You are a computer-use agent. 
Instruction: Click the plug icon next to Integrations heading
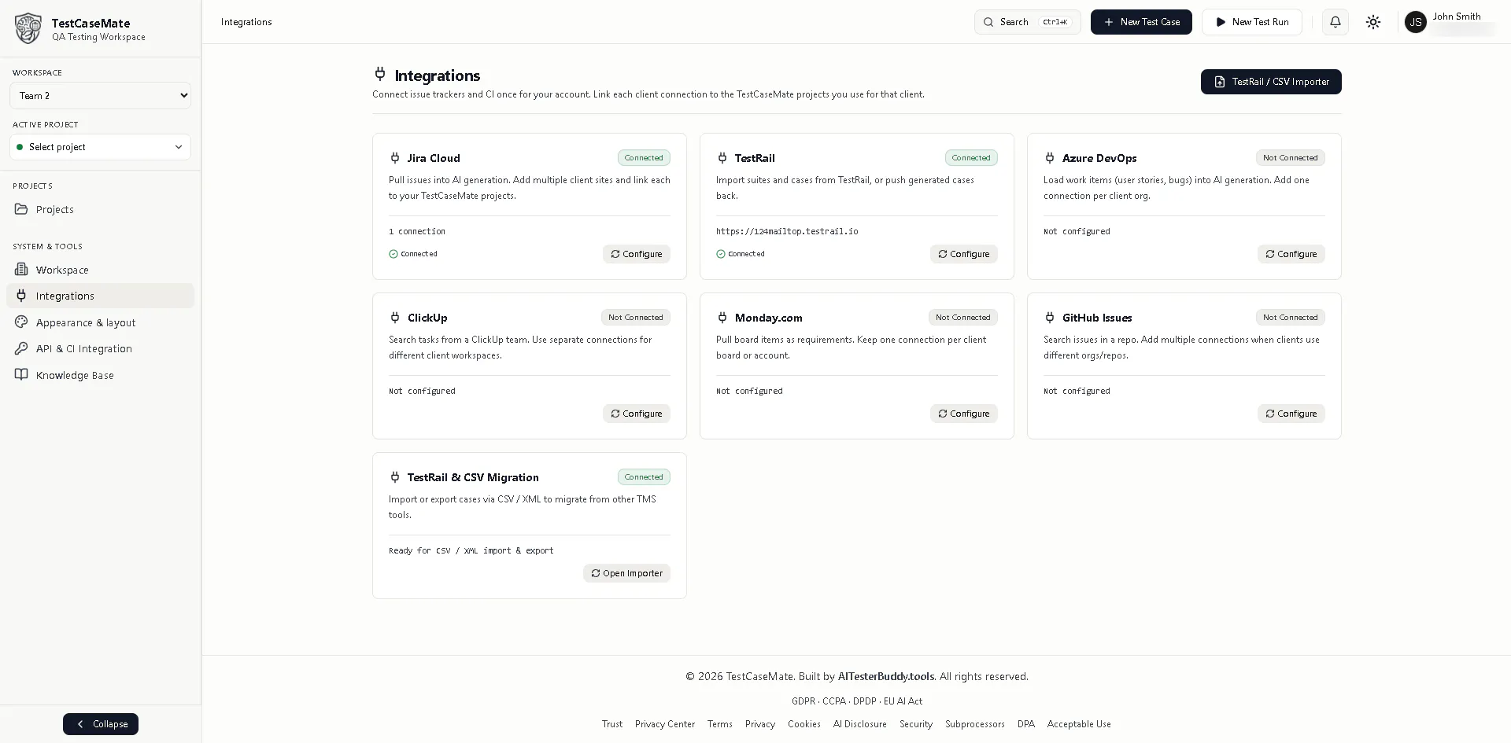380,74
